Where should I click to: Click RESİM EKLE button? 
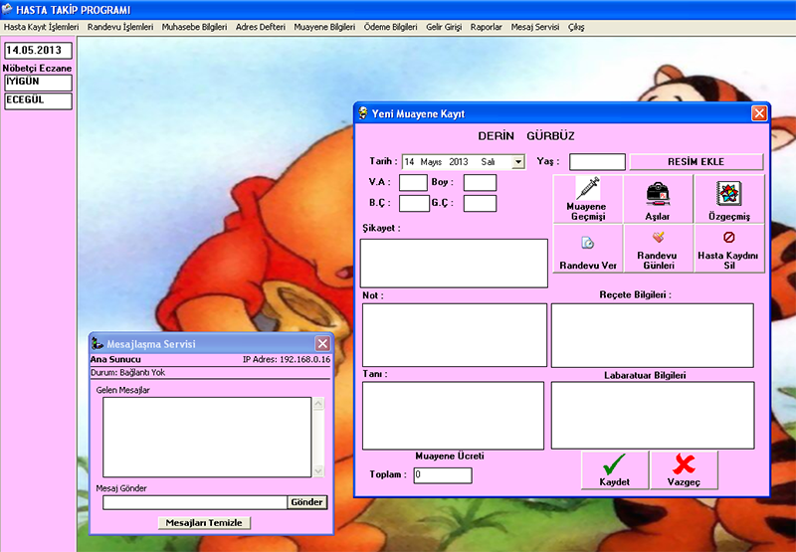point(696,162)
